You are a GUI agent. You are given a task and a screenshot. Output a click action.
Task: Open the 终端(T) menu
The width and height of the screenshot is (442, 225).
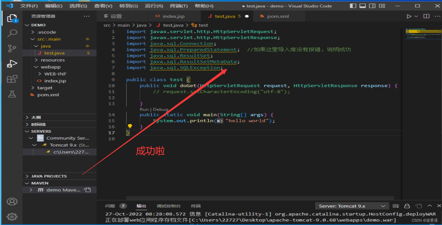pyautogui.click(x=179, y=6)
